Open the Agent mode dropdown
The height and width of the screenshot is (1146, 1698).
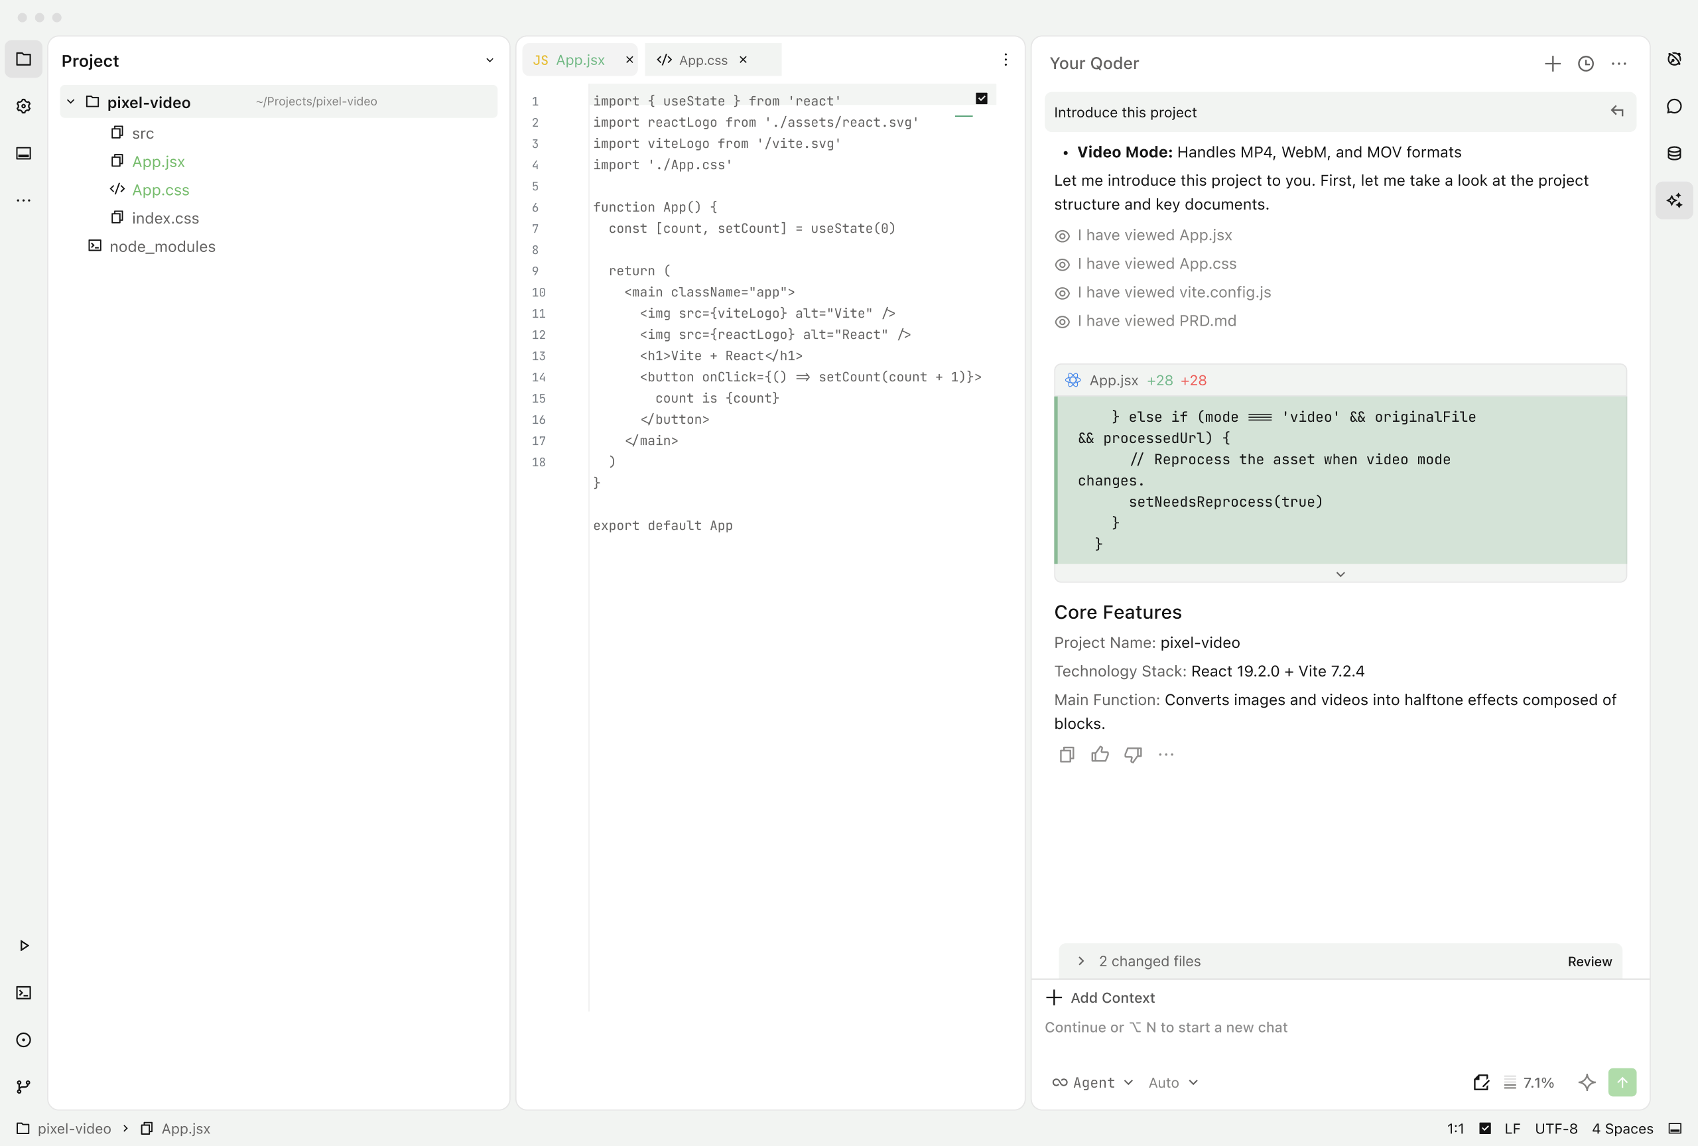click(1092, 1082)
